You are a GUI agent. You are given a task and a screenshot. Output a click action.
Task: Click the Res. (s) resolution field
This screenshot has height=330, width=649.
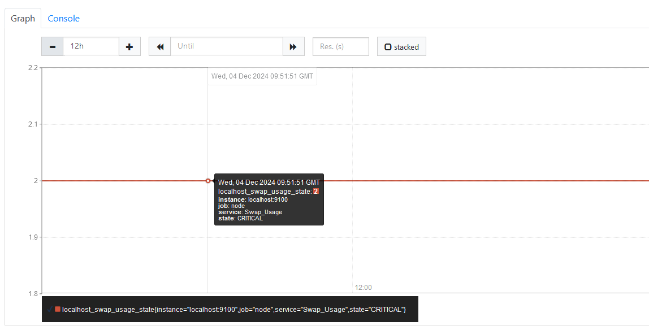point(340,46)
